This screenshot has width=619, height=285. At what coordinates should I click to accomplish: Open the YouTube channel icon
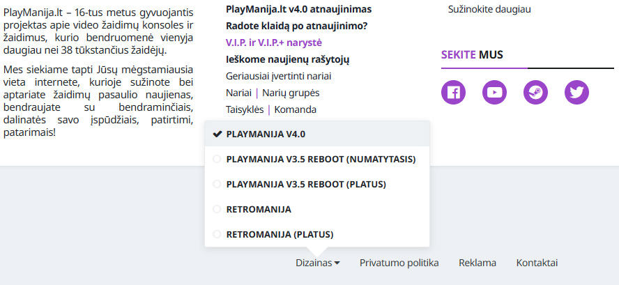click(494, 93)
